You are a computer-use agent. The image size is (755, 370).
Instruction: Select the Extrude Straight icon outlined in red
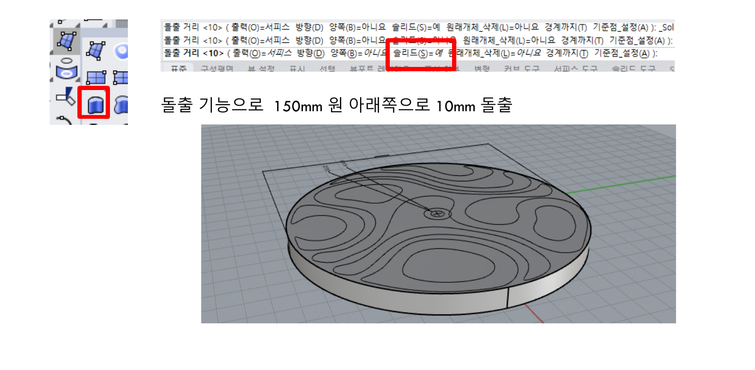tap(95, 104)
